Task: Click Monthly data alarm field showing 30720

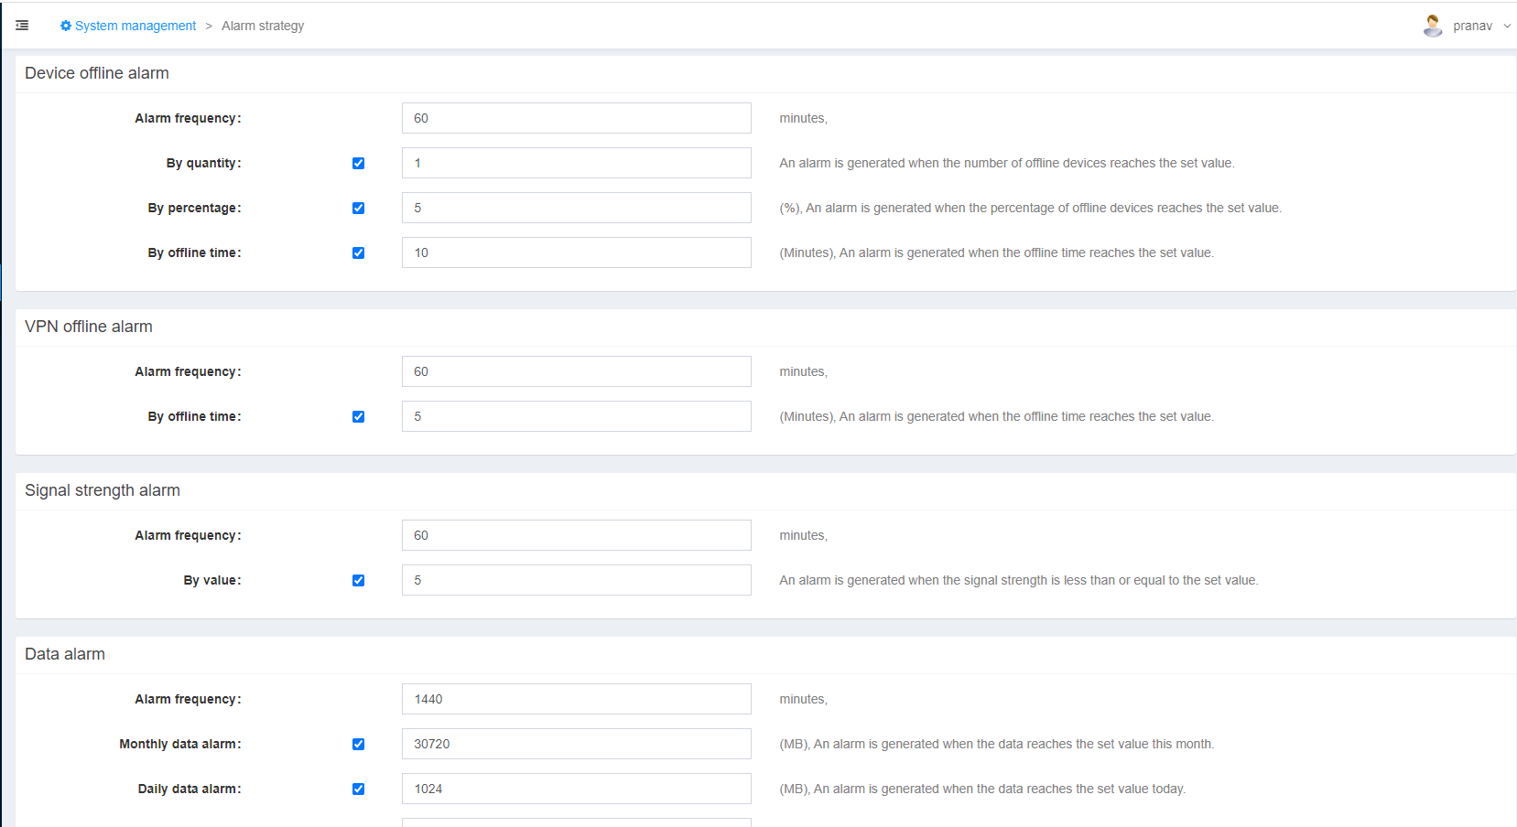Action: pyautogui.click(x=576, y=744)
